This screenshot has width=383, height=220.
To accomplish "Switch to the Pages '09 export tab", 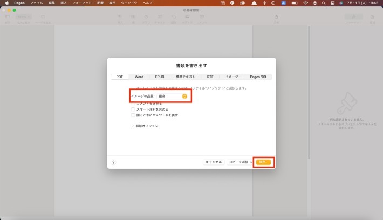I will point(258,77).
